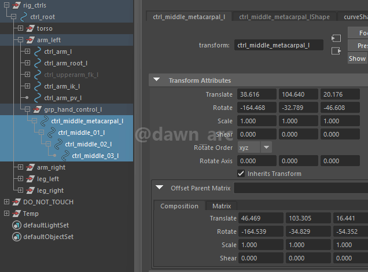Collapse the grp_hand_control_l group
This screenshot has width=368, height=272.
pyautogui.click(x=27, y=109)
